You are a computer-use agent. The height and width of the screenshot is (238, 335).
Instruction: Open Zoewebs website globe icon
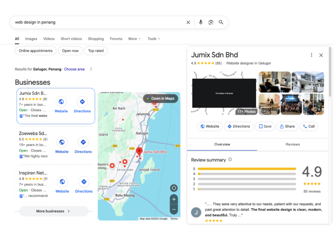click(x=62, y=142)
